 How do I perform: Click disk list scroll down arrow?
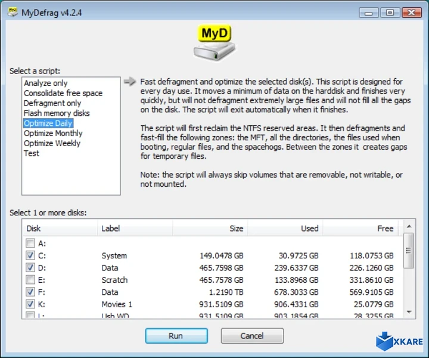coord(409,312)
